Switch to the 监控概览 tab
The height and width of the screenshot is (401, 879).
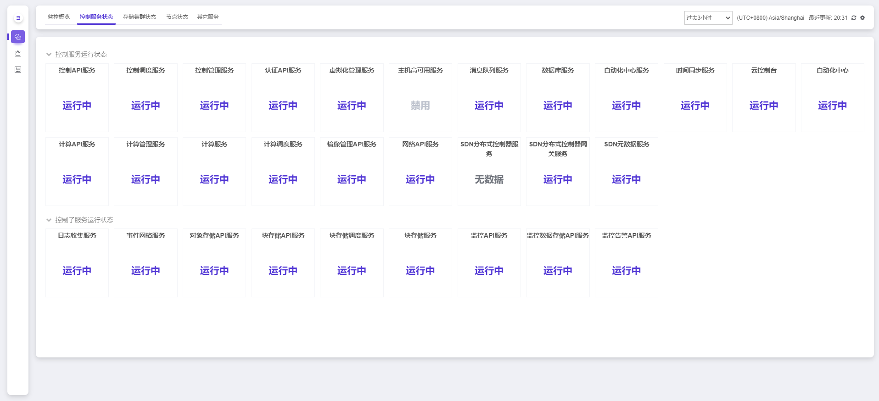point(59,17)
